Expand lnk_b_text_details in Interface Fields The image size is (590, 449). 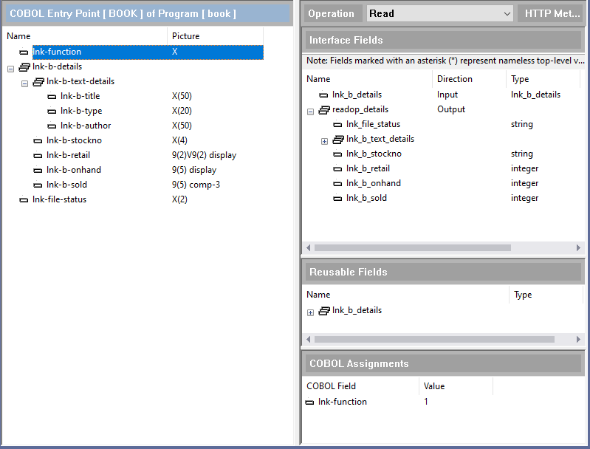click(324, 140)
